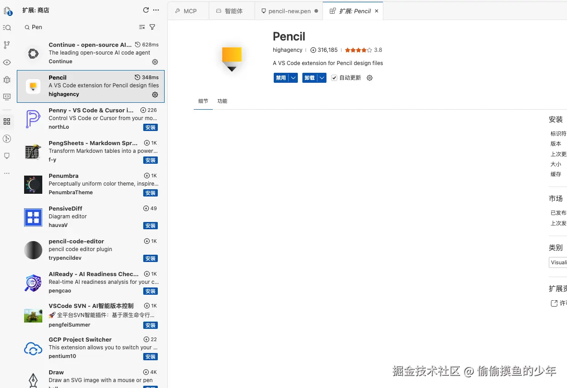Viewport: 567px width, 388px height.
Task: Switch to the MCP tab
Action: [188, 11]
